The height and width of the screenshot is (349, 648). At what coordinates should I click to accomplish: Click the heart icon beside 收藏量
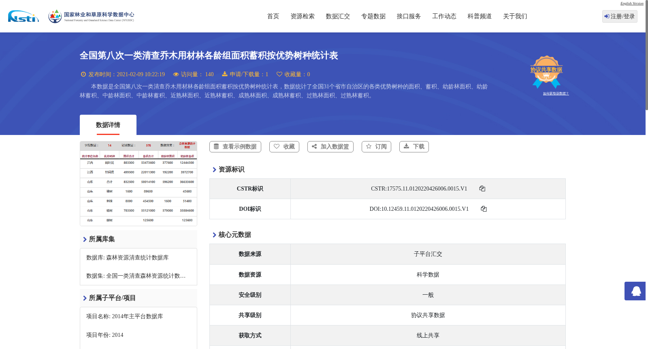click(279, 74)
